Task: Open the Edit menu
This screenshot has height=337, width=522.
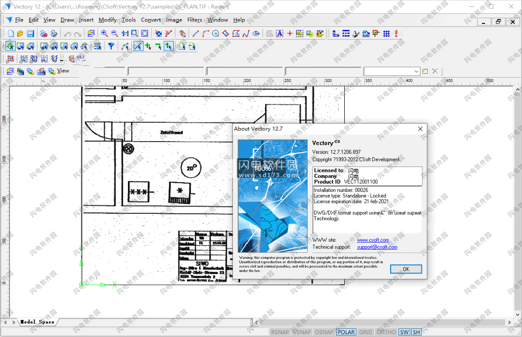Action: point(33,20)
